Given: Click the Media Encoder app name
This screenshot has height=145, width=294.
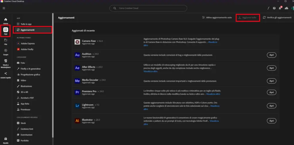Looking at the screenshot, I should coord(90,80).
